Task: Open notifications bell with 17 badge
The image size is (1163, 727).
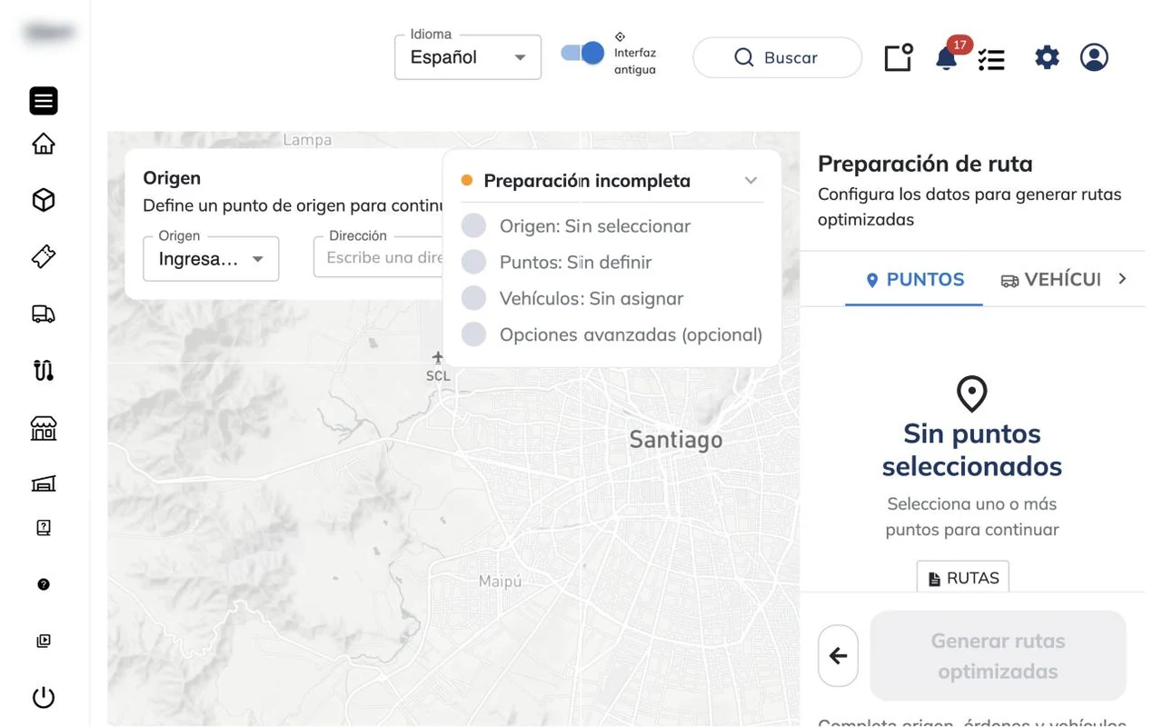Action: tap(947, 57)
